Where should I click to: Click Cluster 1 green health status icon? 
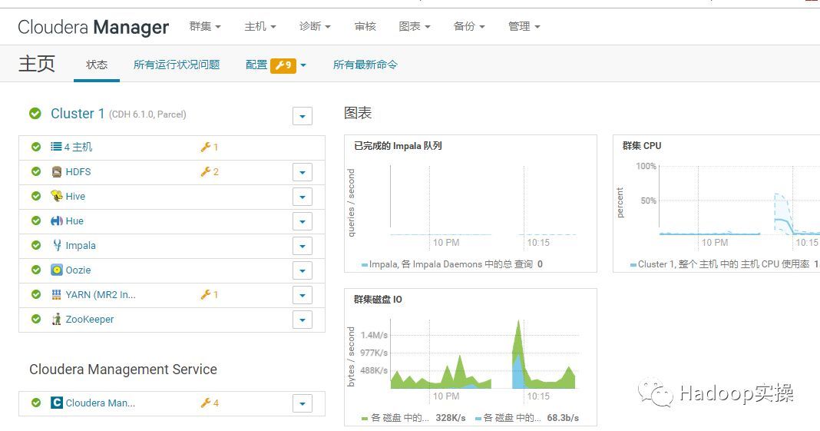click(35, 114)
